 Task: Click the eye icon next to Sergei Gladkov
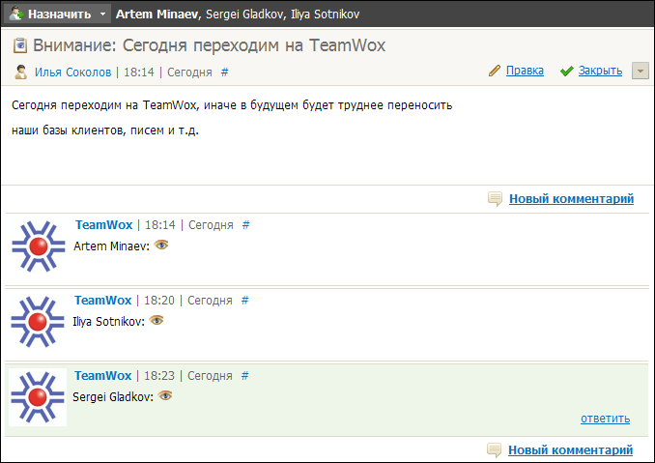165,395
